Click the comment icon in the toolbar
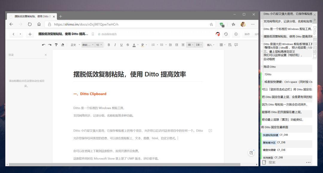This screenshot has height=173, width=323. [236, 44]
